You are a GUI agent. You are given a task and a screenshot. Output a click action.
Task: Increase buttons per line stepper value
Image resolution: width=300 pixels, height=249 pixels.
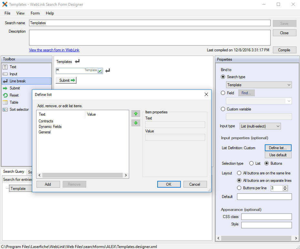tap(285, 187)
